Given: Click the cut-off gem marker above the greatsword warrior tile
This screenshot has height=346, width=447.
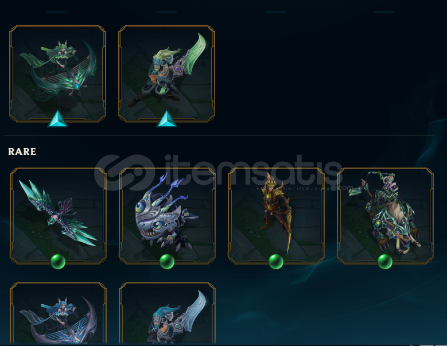Looking at the screenshot, I should point(167,11).
